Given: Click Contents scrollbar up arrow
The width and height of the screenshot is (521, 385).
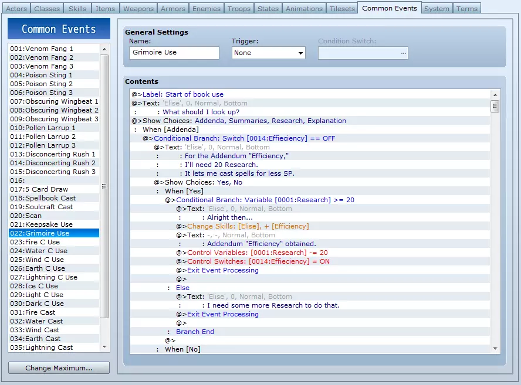Looking at the screenshot, I should click(x=495, y=94).
